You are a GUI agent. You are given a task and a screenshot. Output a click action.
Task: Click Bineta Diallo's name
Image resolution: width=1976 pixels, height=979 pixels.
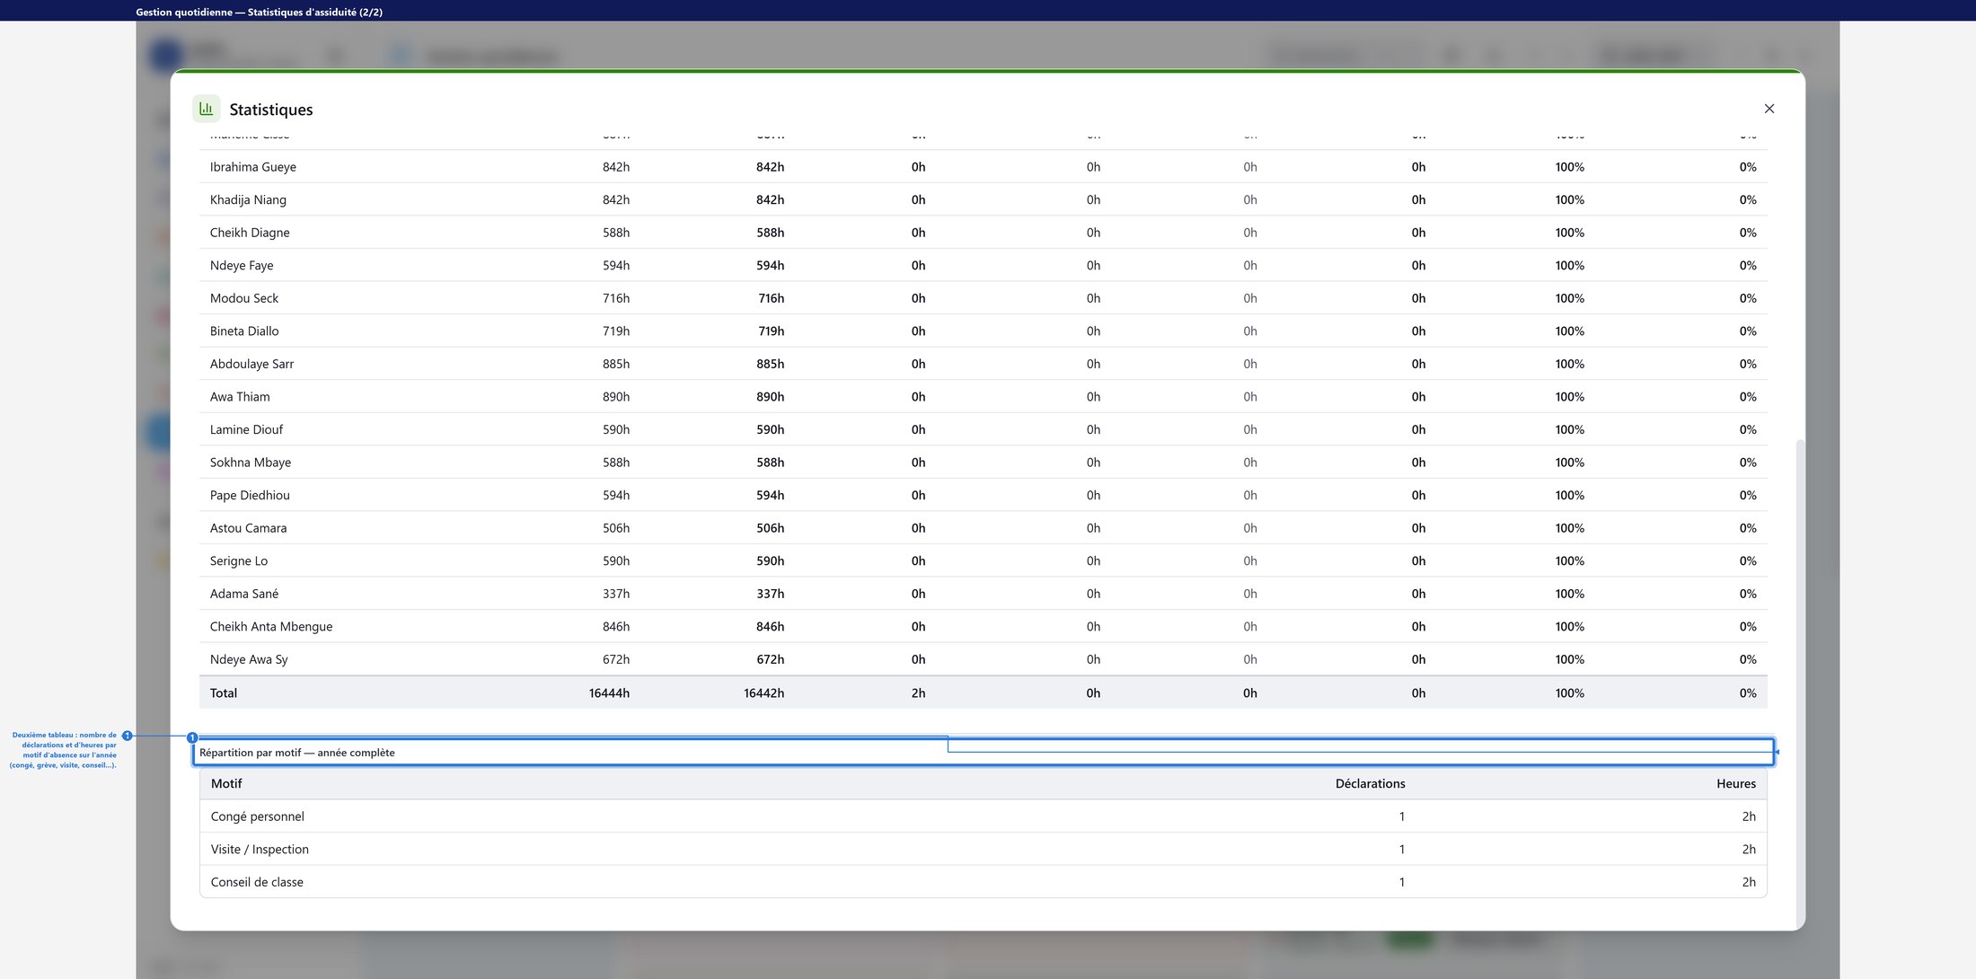point(244,331)
